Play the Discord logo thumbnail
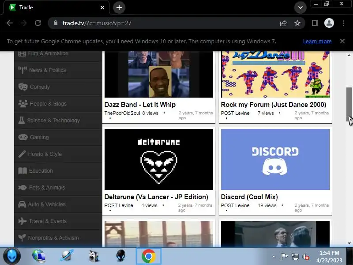This screenshot has width=353, height=265. [x=275, y=159]
